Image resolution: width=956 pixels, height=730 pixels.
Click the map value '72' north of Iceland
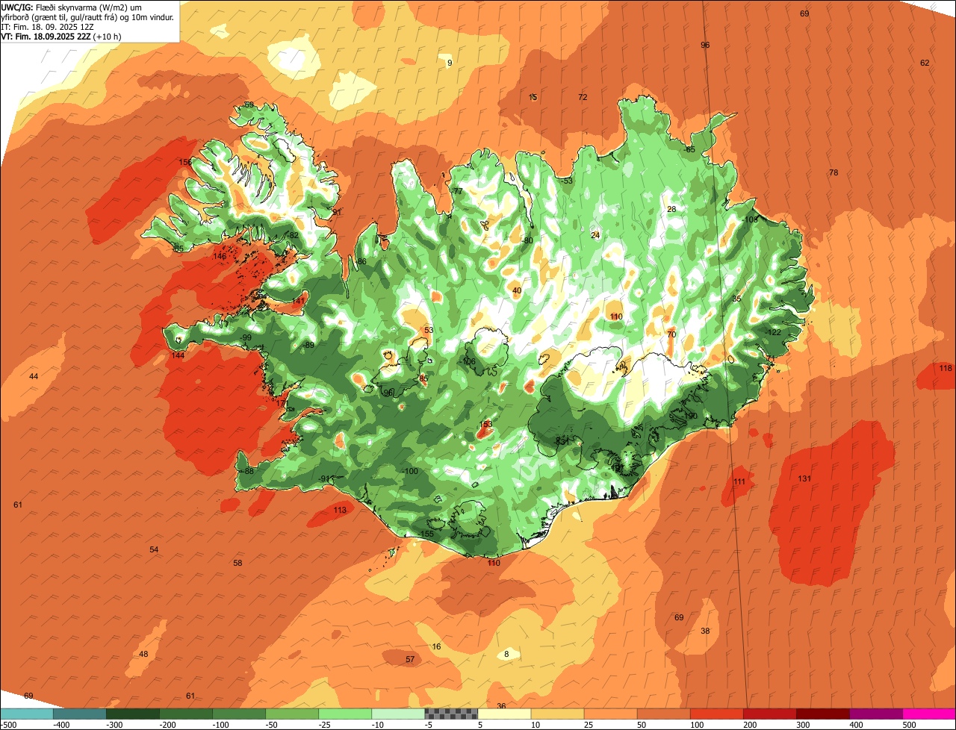[x=583, y=98]
